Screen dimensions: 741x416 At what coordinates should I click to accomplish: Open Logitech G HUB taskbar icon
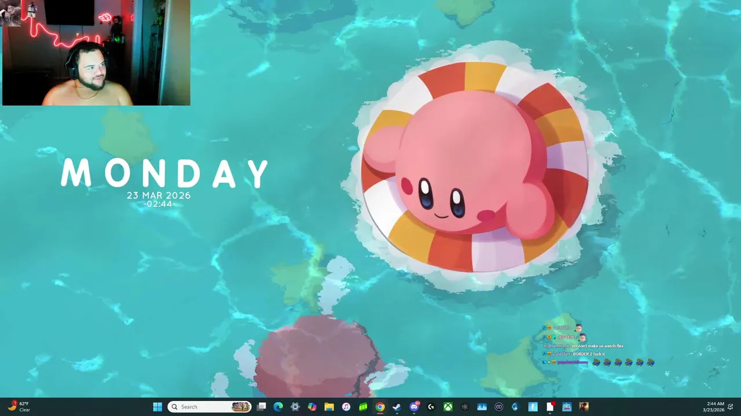[431, 407]
